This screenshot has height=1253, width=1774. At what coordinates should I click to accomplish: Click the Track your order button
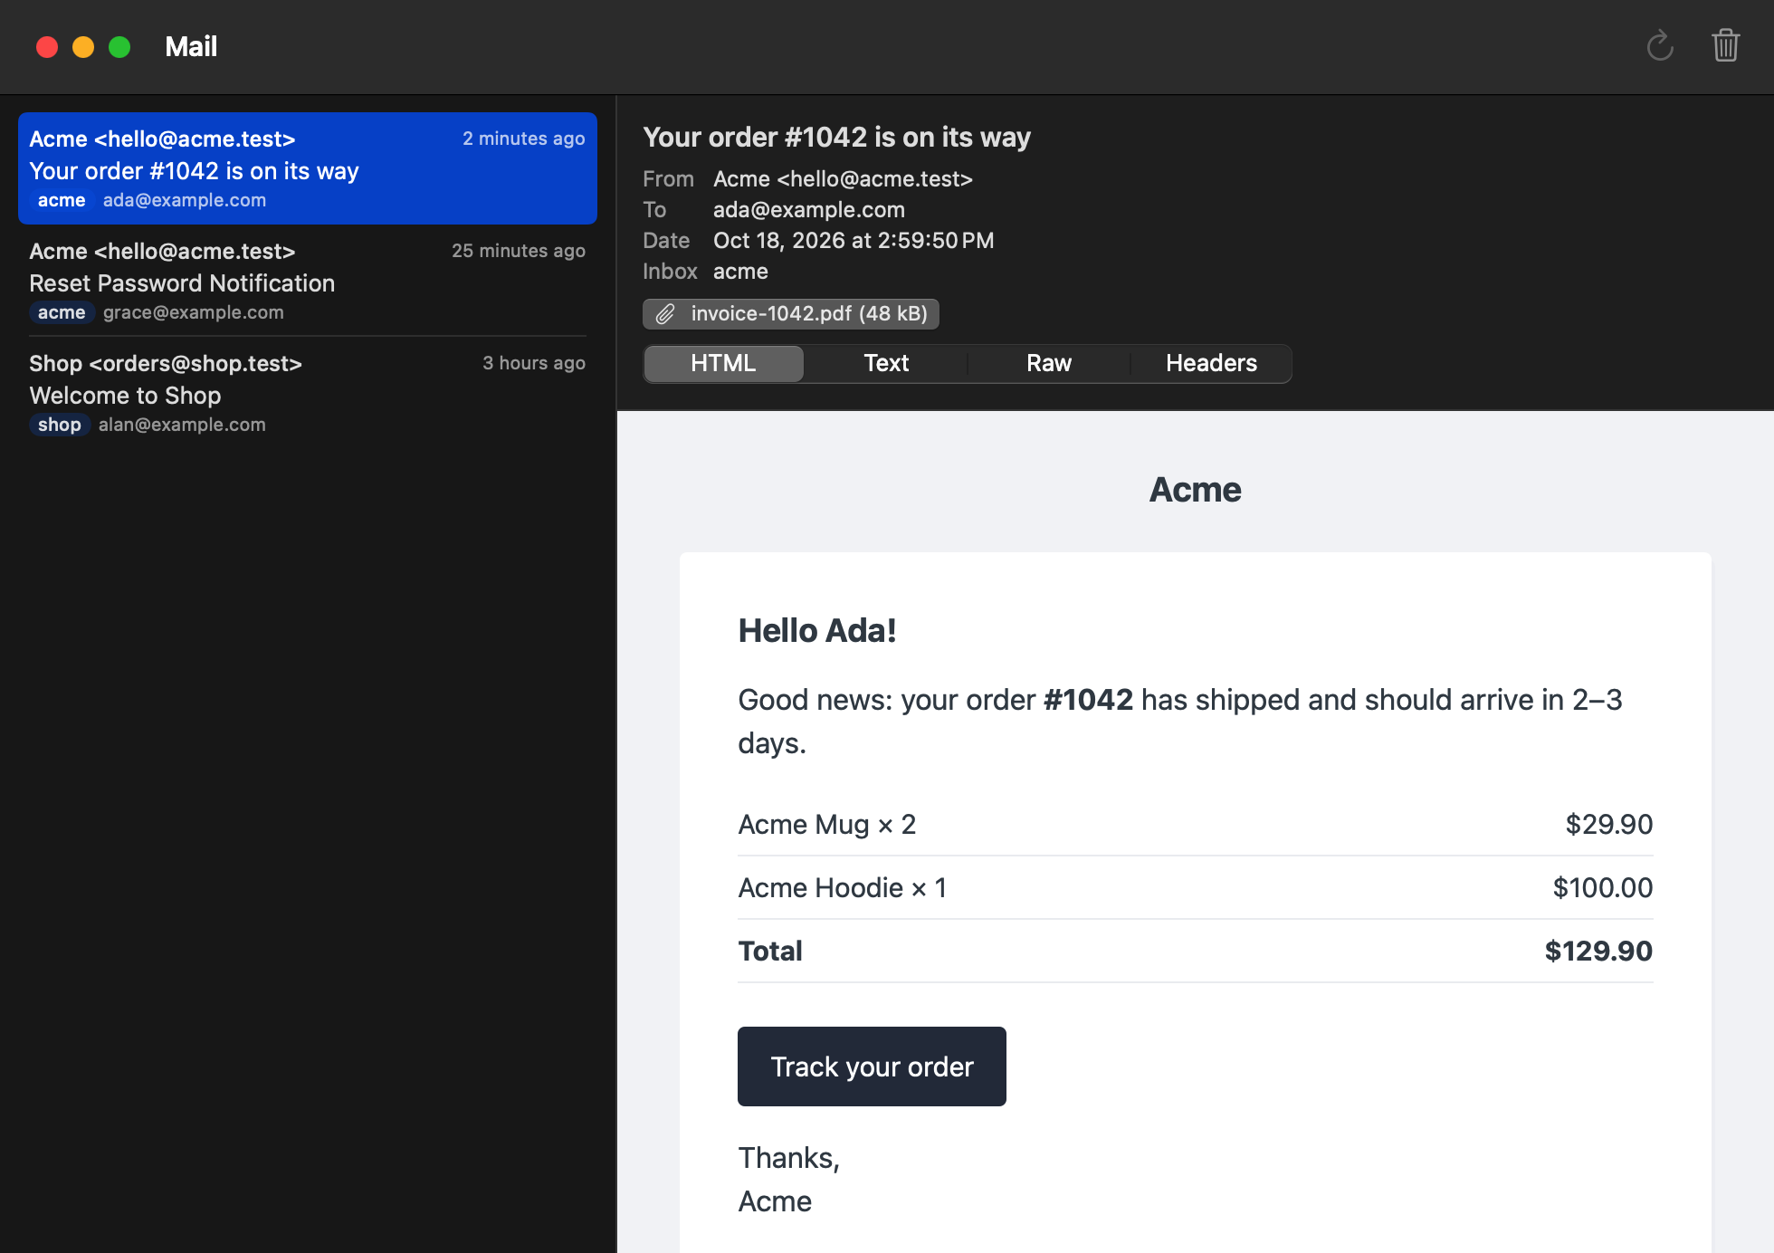(872, 1066)
